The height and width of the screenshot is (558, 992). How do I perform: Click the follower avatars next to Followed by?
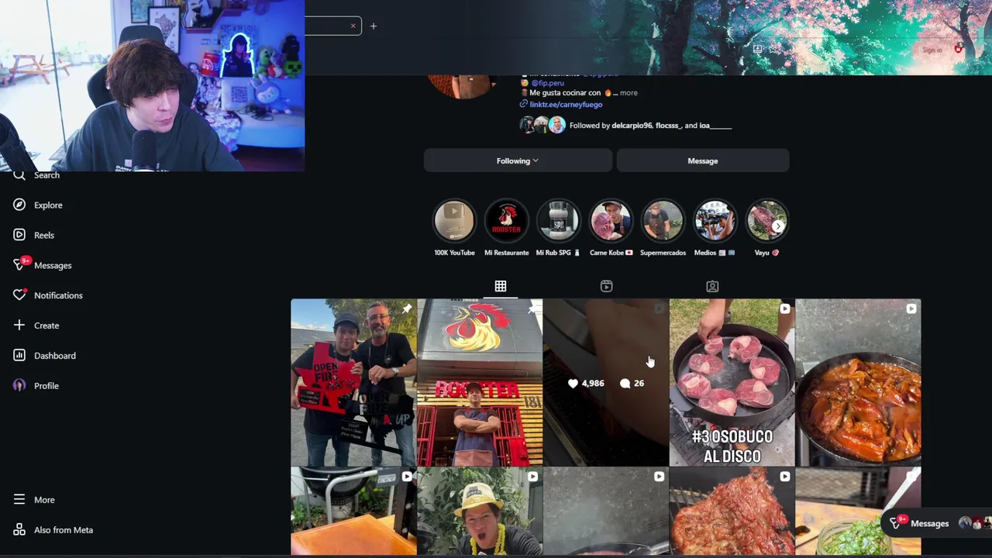coord(542,126)
